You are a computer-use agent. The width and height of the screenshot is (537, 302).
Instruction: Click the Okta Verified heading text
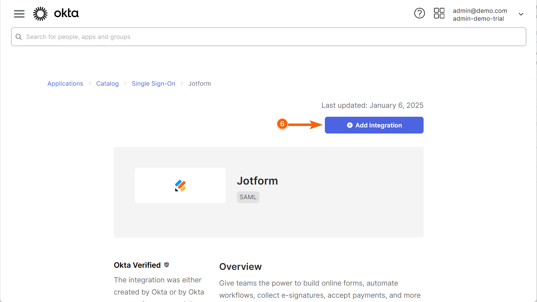point(137,265)
